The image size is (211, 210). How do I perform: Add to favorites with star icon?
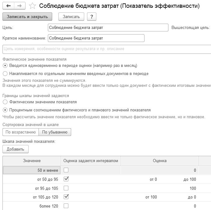click(32, 6)
